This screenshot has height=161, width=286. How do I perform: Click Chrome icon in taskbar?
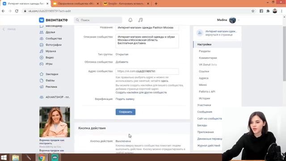tap(42, 157)
